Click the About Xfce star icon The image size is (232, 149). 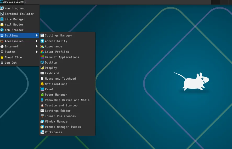pos(2,57)
